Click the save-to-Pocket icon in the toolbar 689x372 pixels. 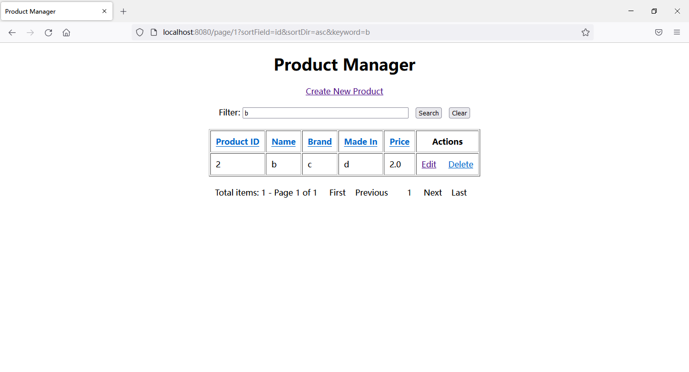(659, 32)
